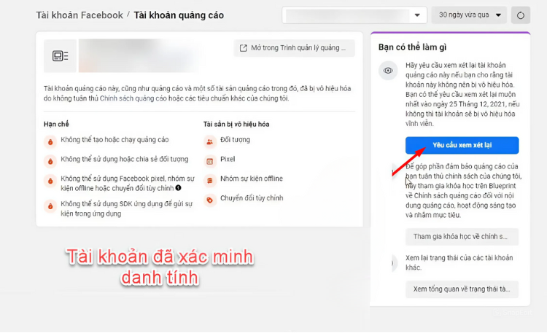Open the blurred account selector dropdown
The image size is (547, 333).
tap(354, 15)
